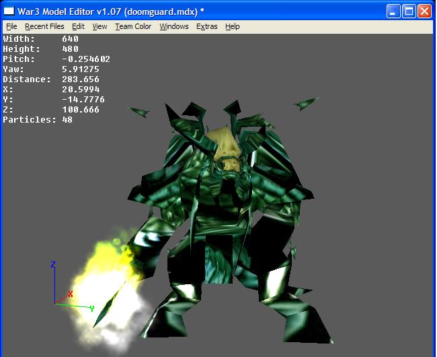Open the Edit menu
The height and width of the screenshot is (357, 437).
78,26
